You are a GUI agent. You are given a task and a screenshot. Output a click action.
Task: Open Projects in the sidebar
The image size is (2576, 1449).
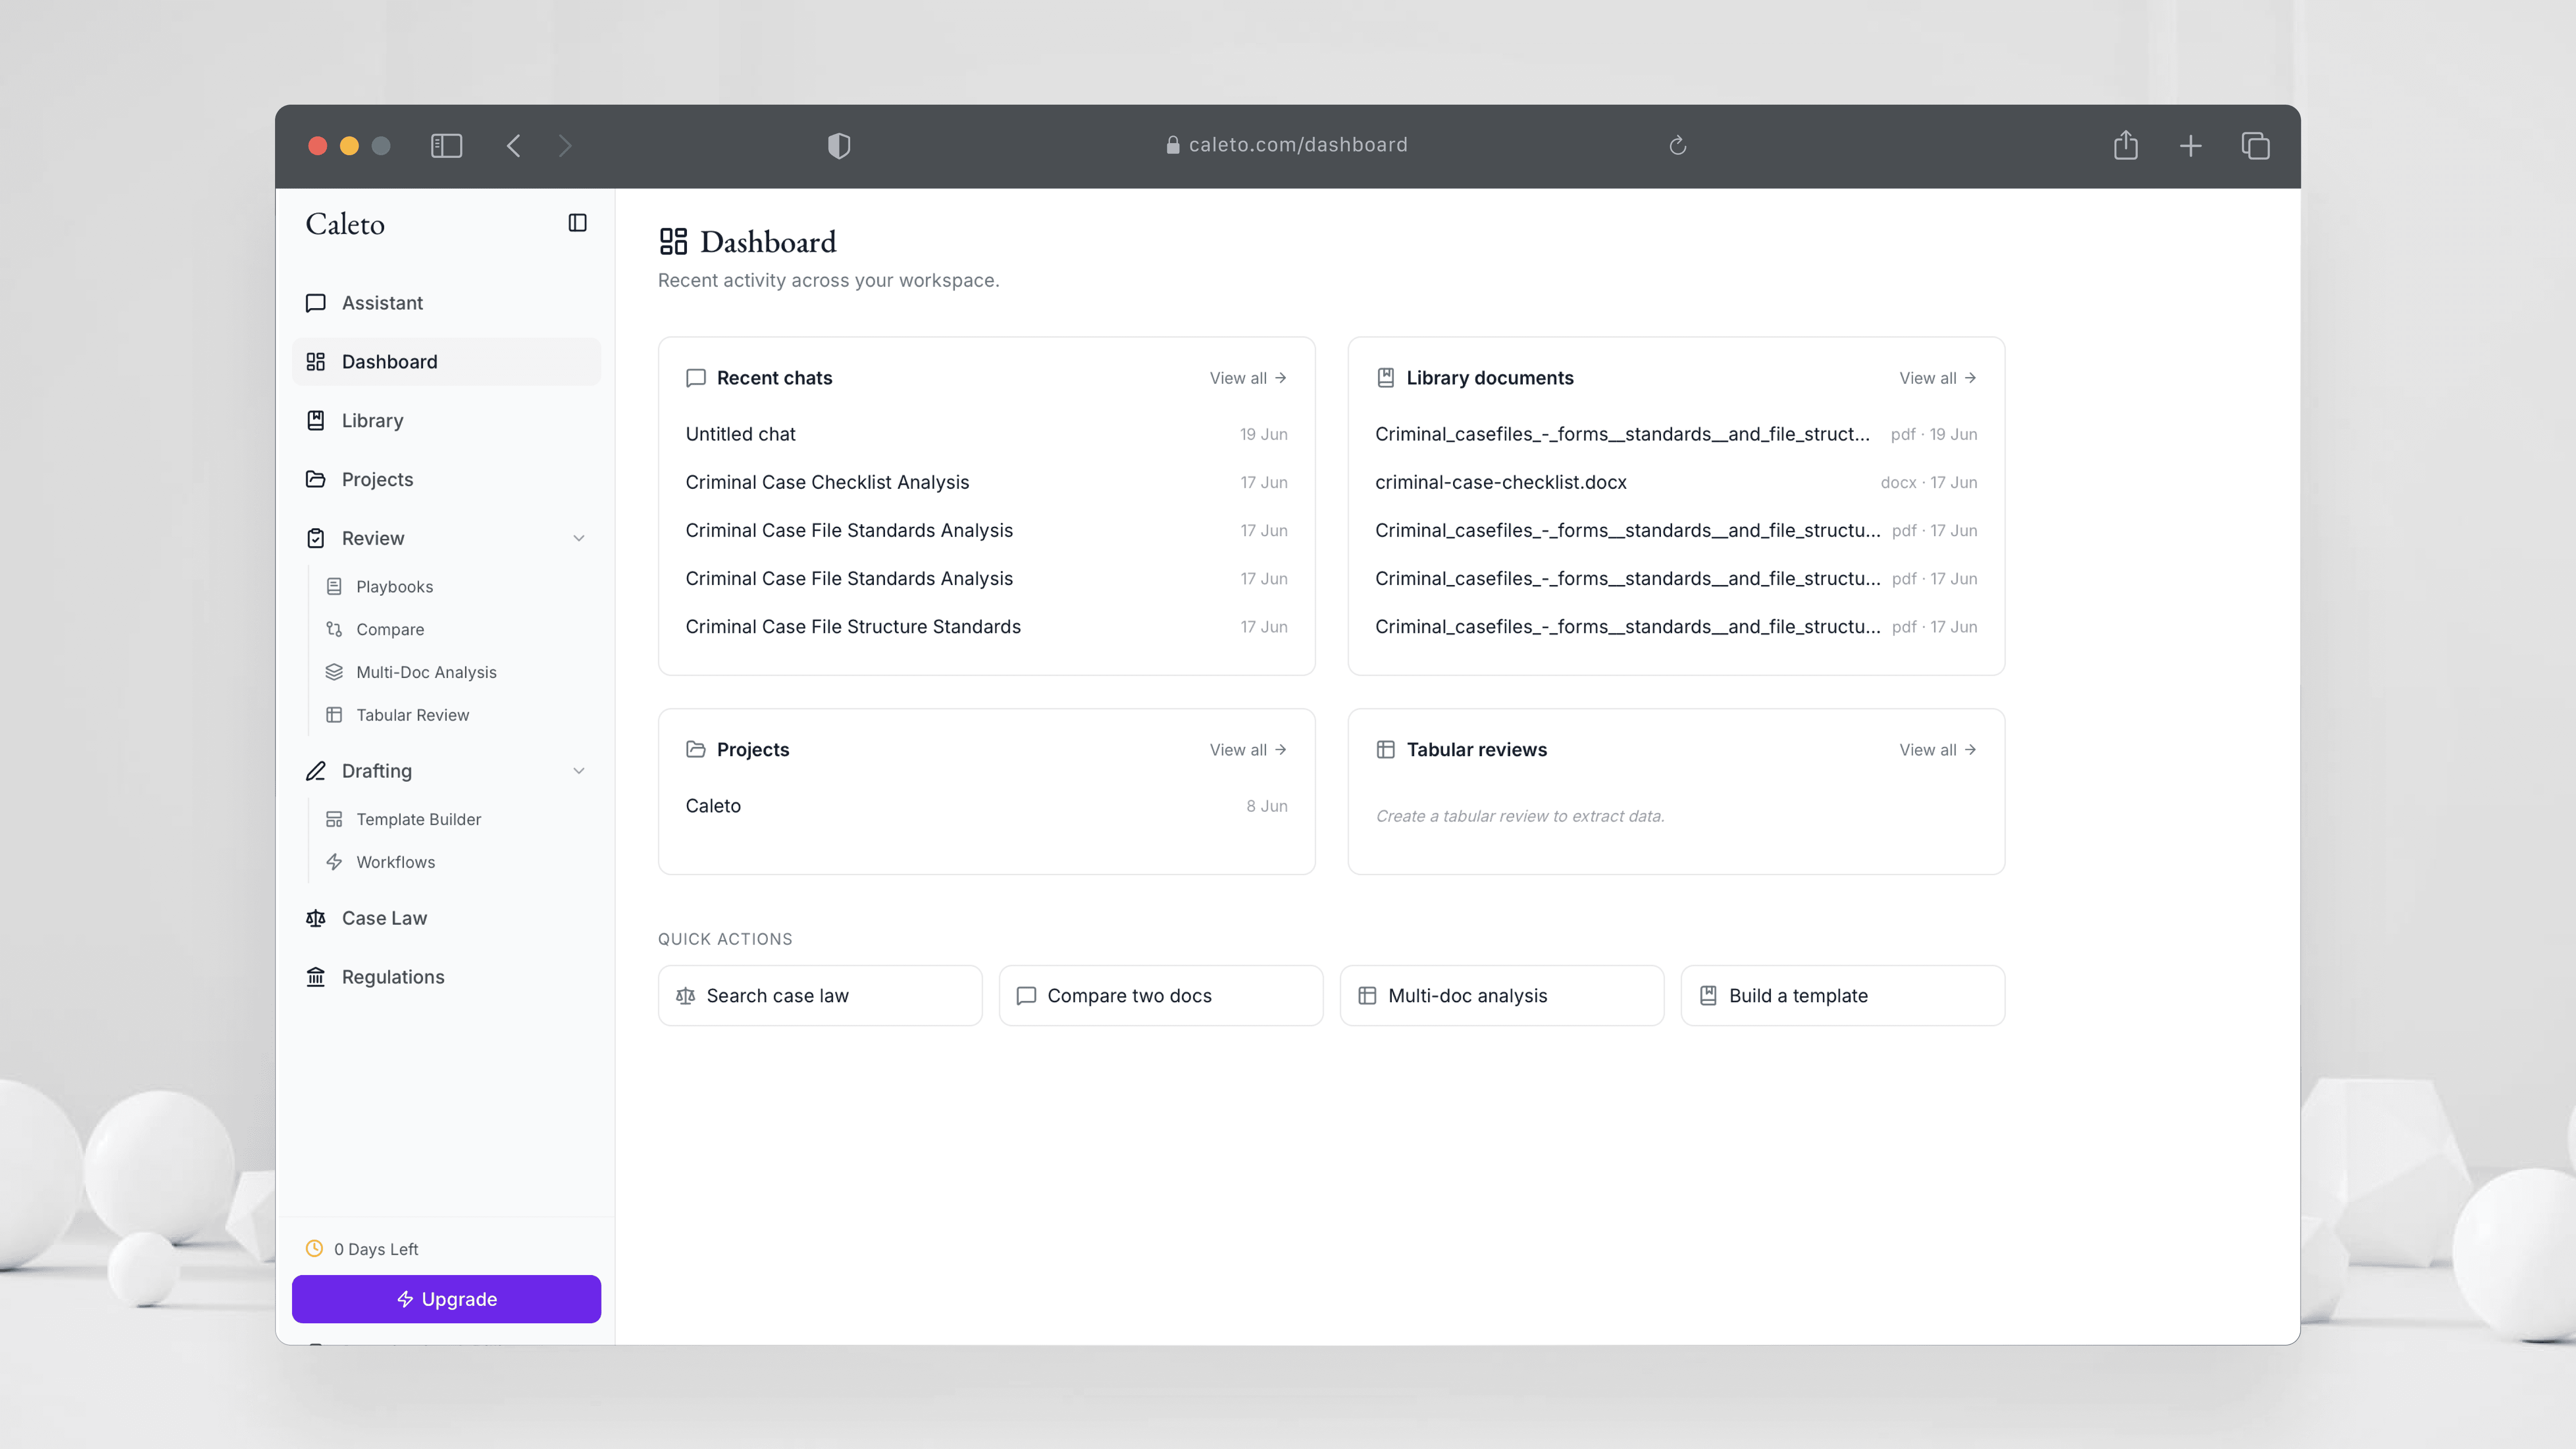(x=446, y=479)
